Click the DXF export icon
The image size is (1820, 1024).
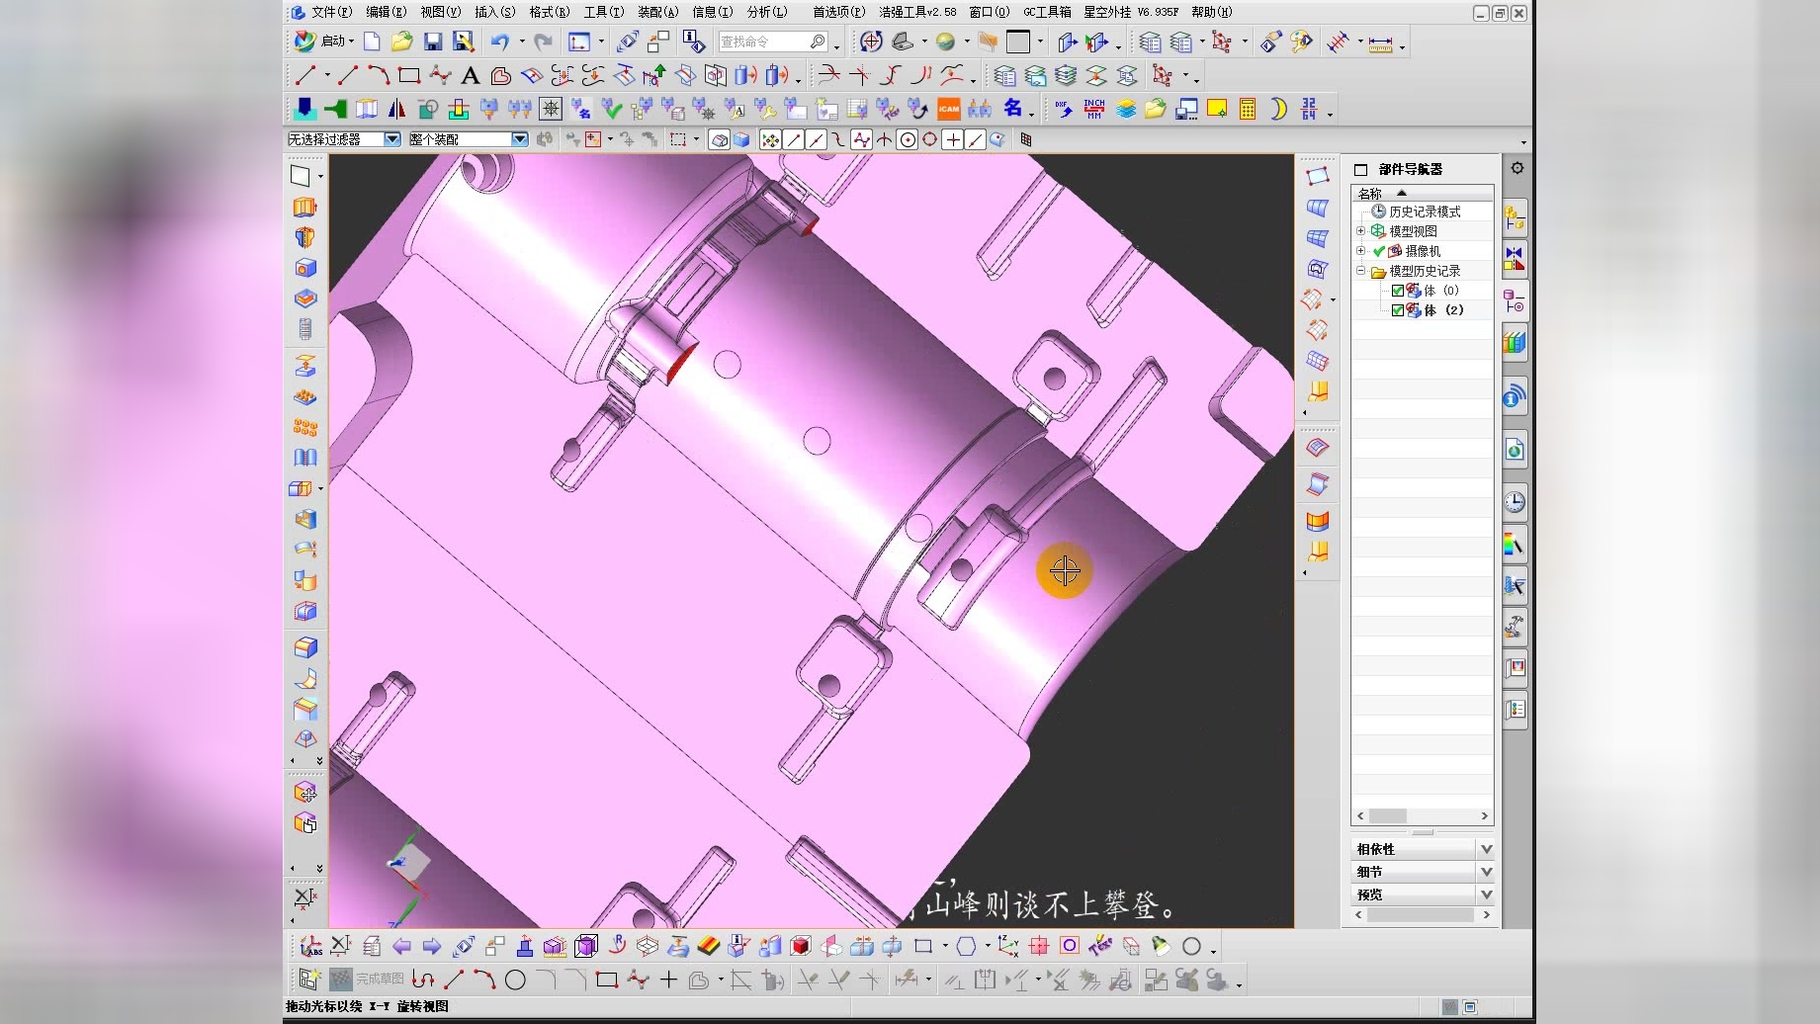click(x=1064, y=109)
